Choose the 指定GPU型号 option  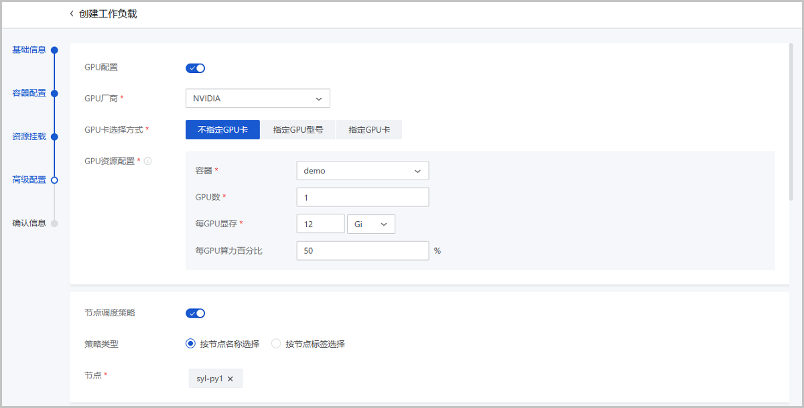[x=298, y=130]
